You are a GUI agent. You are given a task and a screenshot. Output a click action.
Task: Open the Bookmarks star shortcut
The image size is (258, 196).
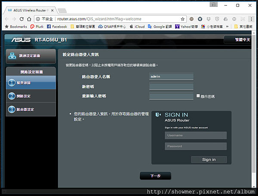(16, 27)
